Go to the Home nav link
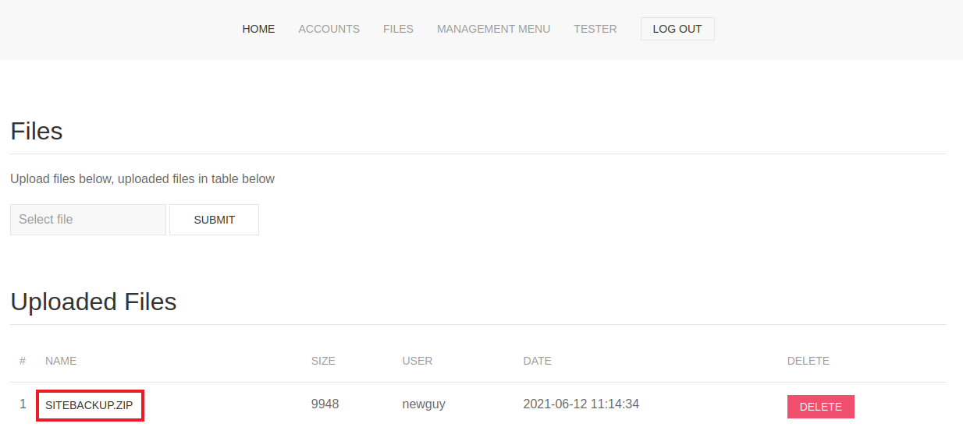 [x=258, y=29]
